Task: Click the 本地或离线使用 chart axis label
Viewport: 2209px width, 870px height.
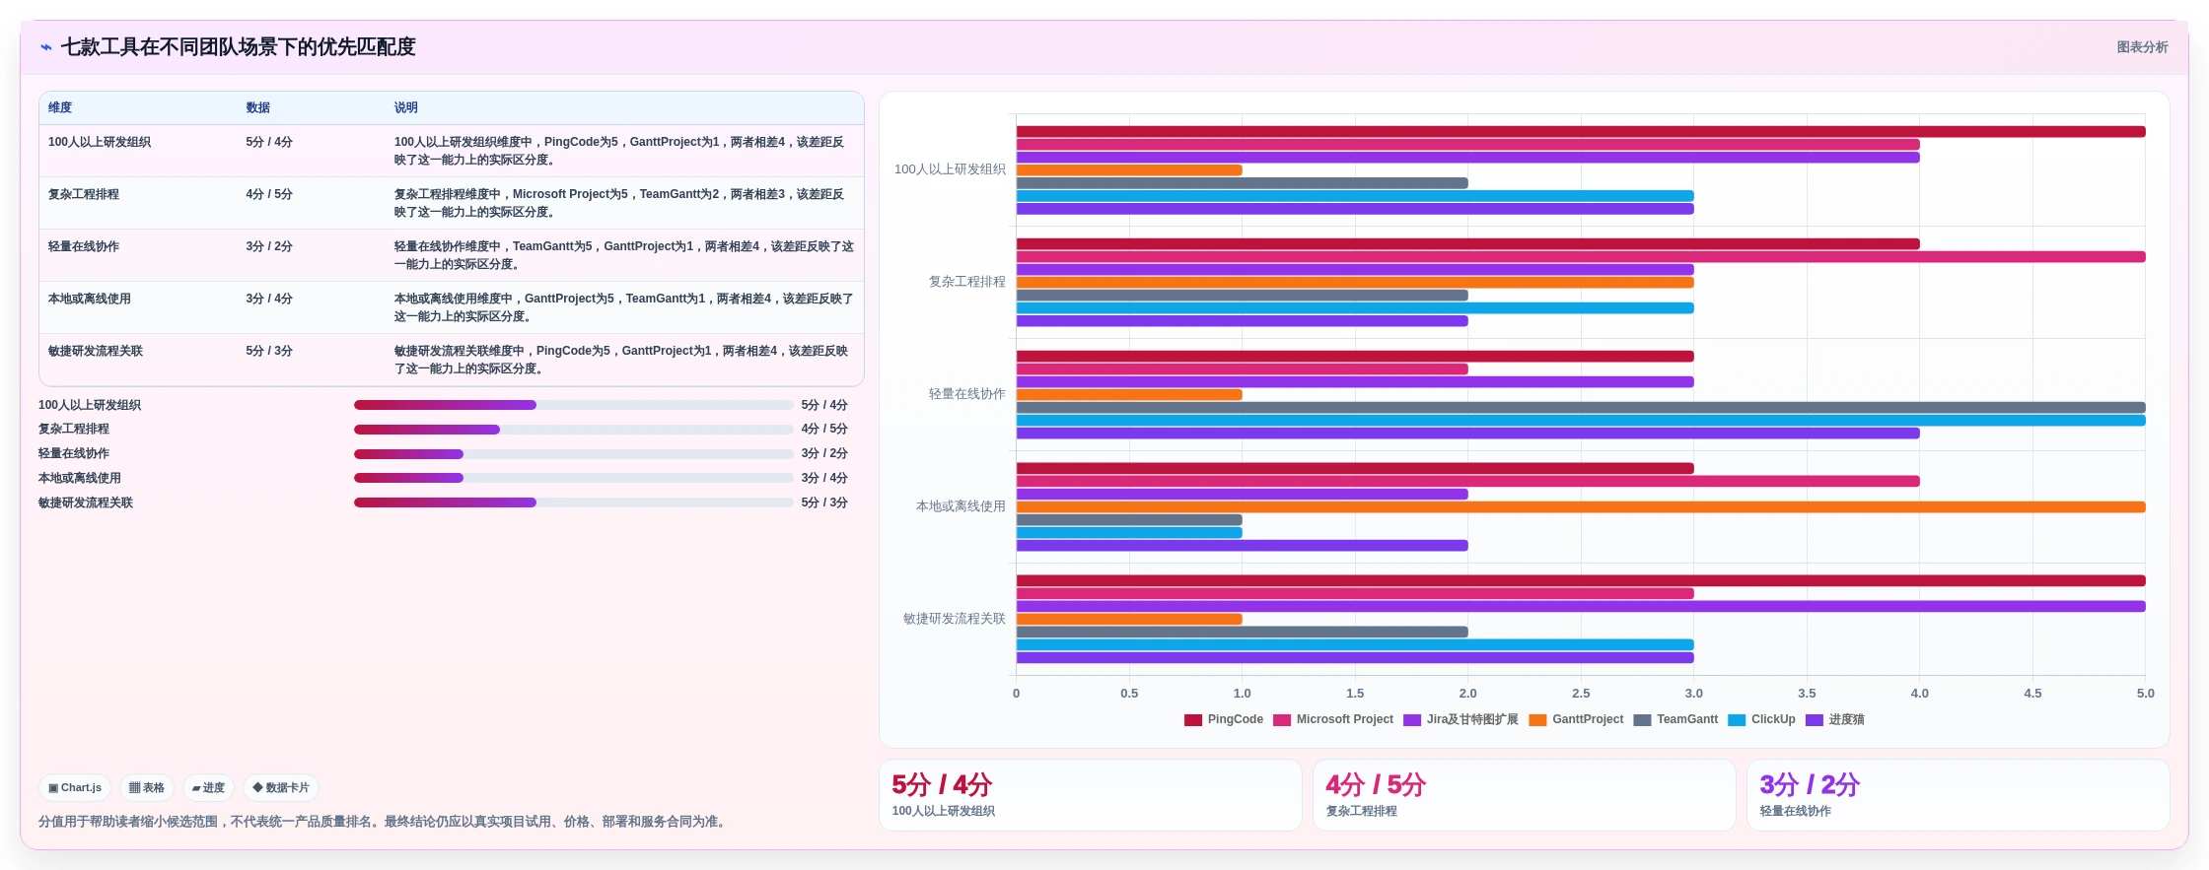Action: click(961, 506)
